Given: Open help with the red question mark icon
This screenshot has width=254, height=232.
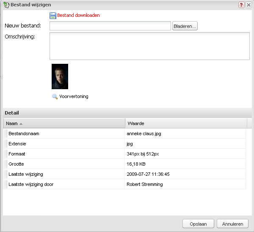Looking at the screenshot, I should coord(241,5).
